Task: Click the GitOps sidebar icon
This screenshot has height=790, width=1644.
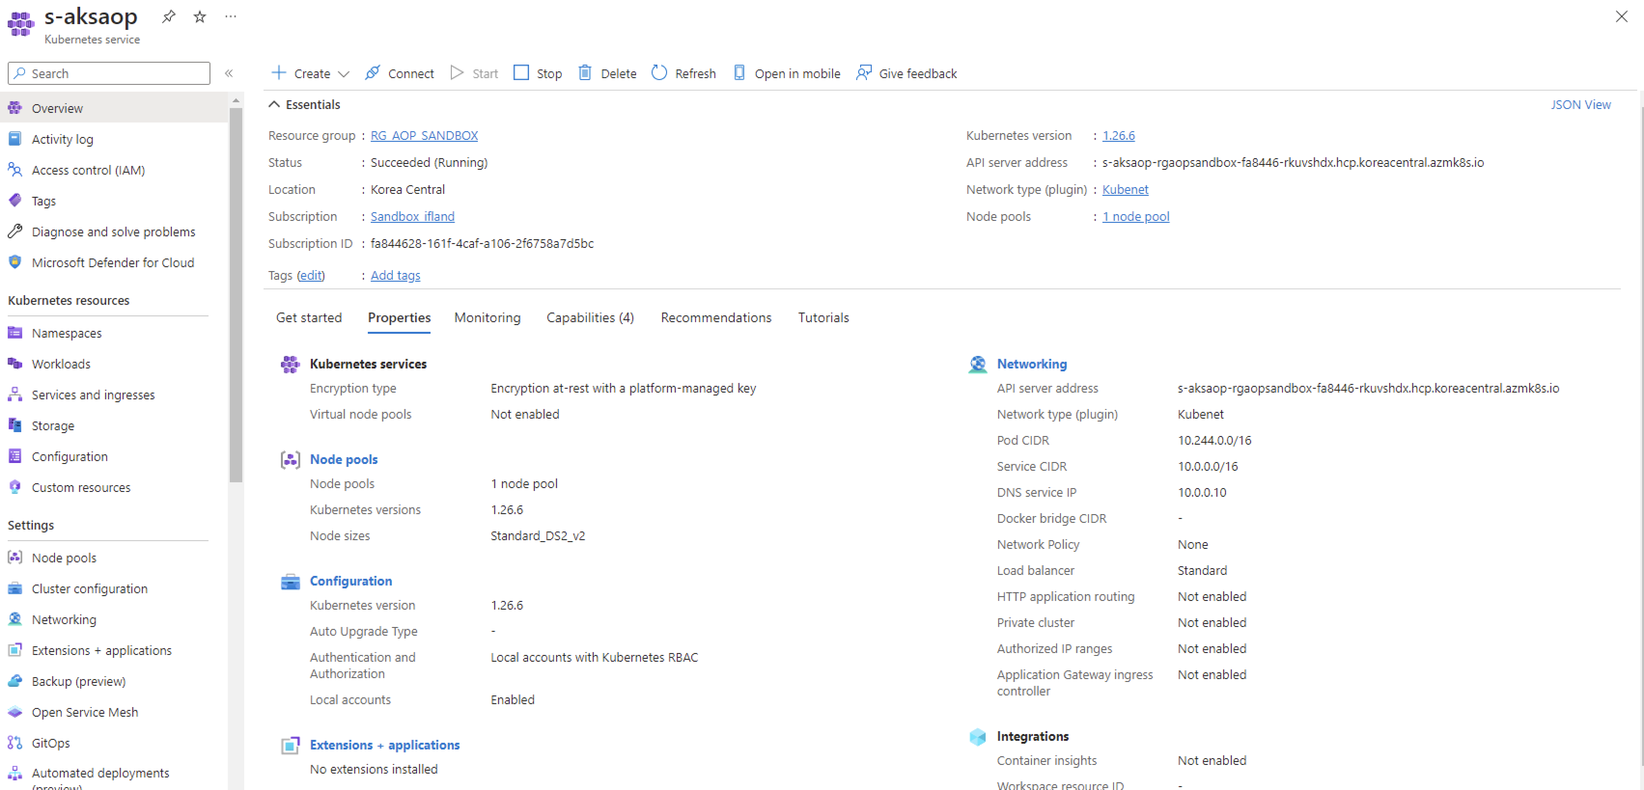Action: click(14, 742)
